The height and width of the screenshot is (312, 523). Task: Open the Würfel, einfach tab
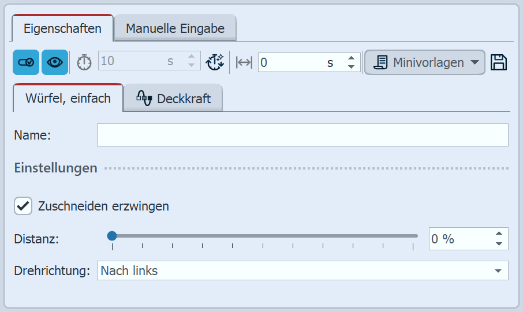click(68, 98)
